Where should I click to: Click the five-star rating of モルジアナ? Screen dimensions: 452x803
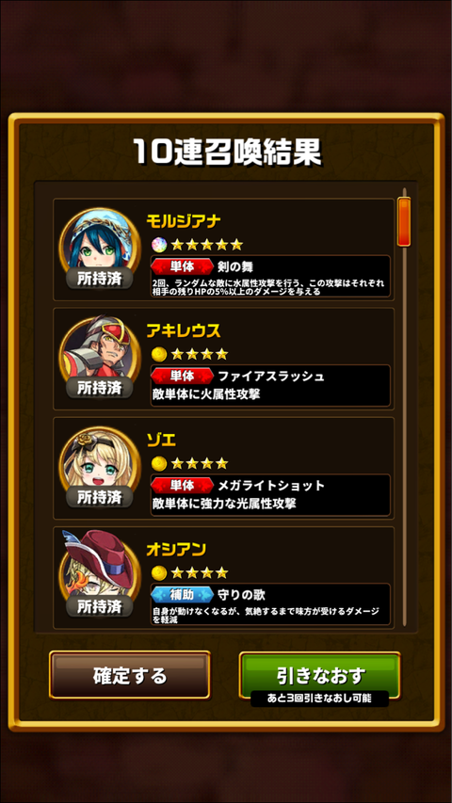coord(206,244)
